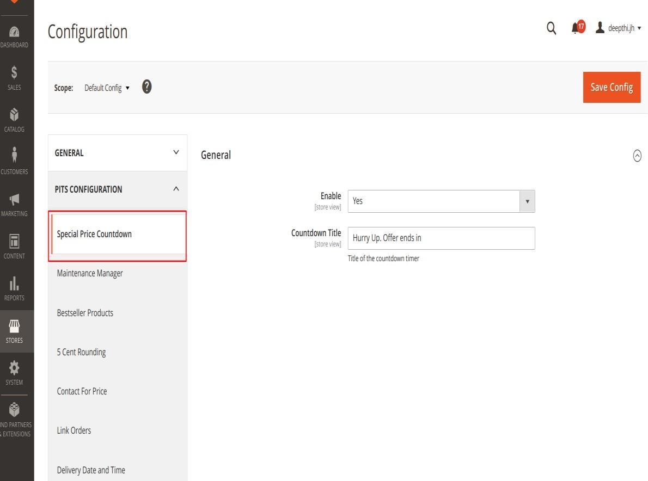Click the Save Config button
The image size is (648, 481).
(x=612, y=87)
